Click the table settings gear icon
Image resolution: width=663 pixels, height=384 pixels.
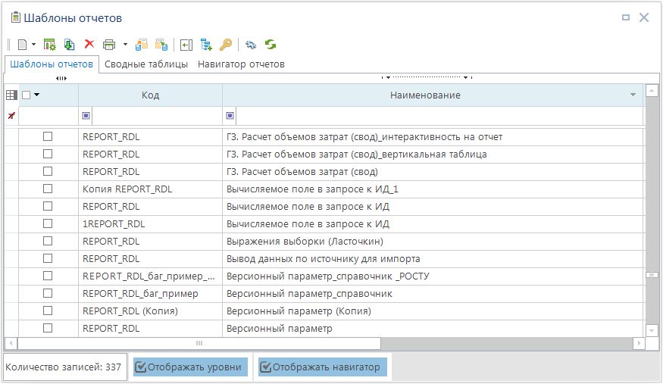pos(50,45)
